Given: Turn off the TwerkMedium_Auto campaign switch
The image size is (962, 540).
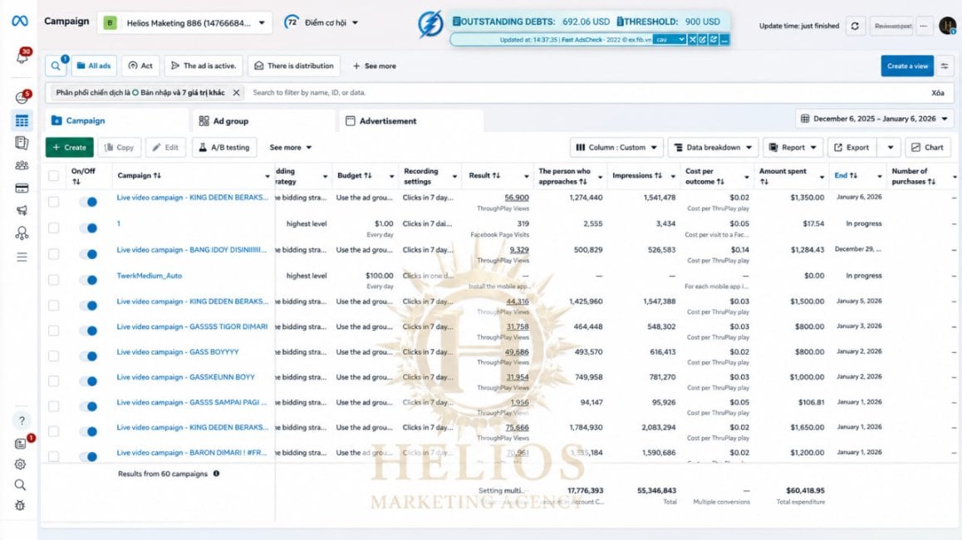Looking at the screenshot, I should [x=88, y=280].
